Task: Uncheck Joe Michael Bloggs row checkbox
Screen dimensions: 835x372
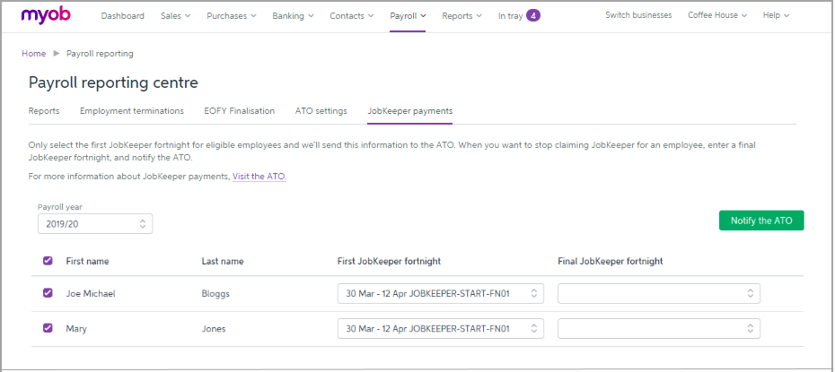Action: point(48,293)
